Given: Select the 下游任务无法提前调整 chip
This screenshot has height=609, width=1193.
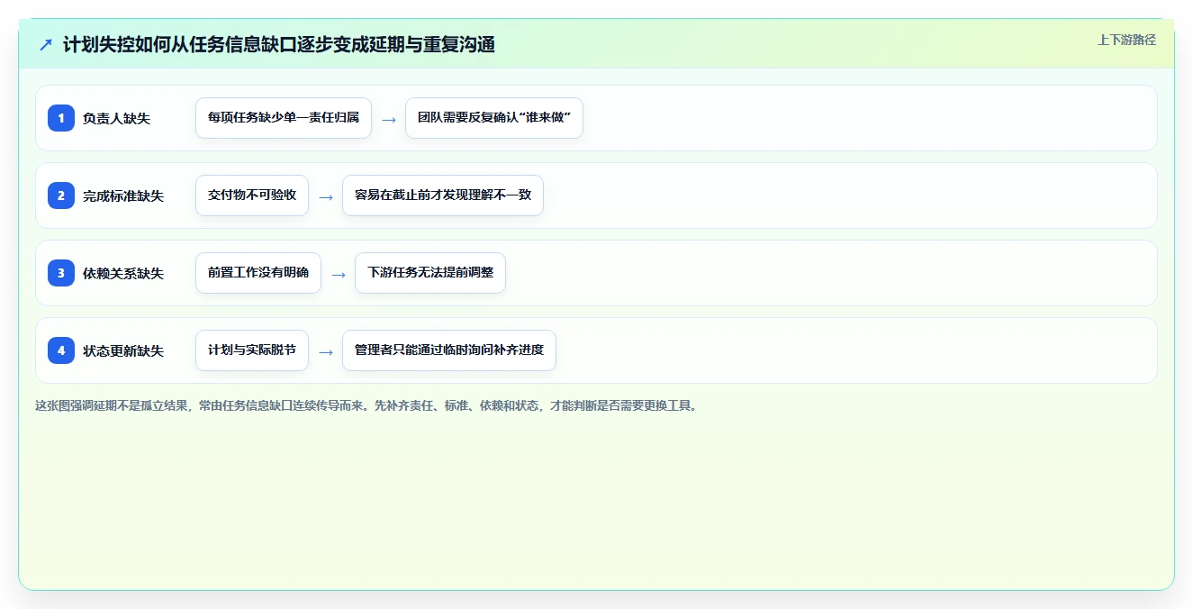Looking at the screenshot, I should click(430, 273).
